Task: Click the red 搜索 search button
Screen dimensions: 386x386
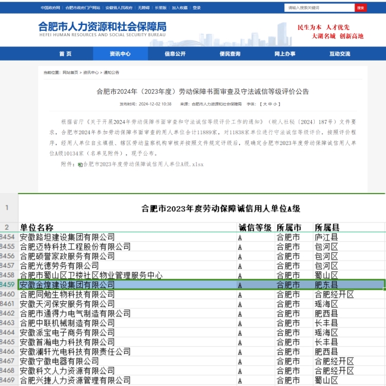Action: click(x=360, y=8)
